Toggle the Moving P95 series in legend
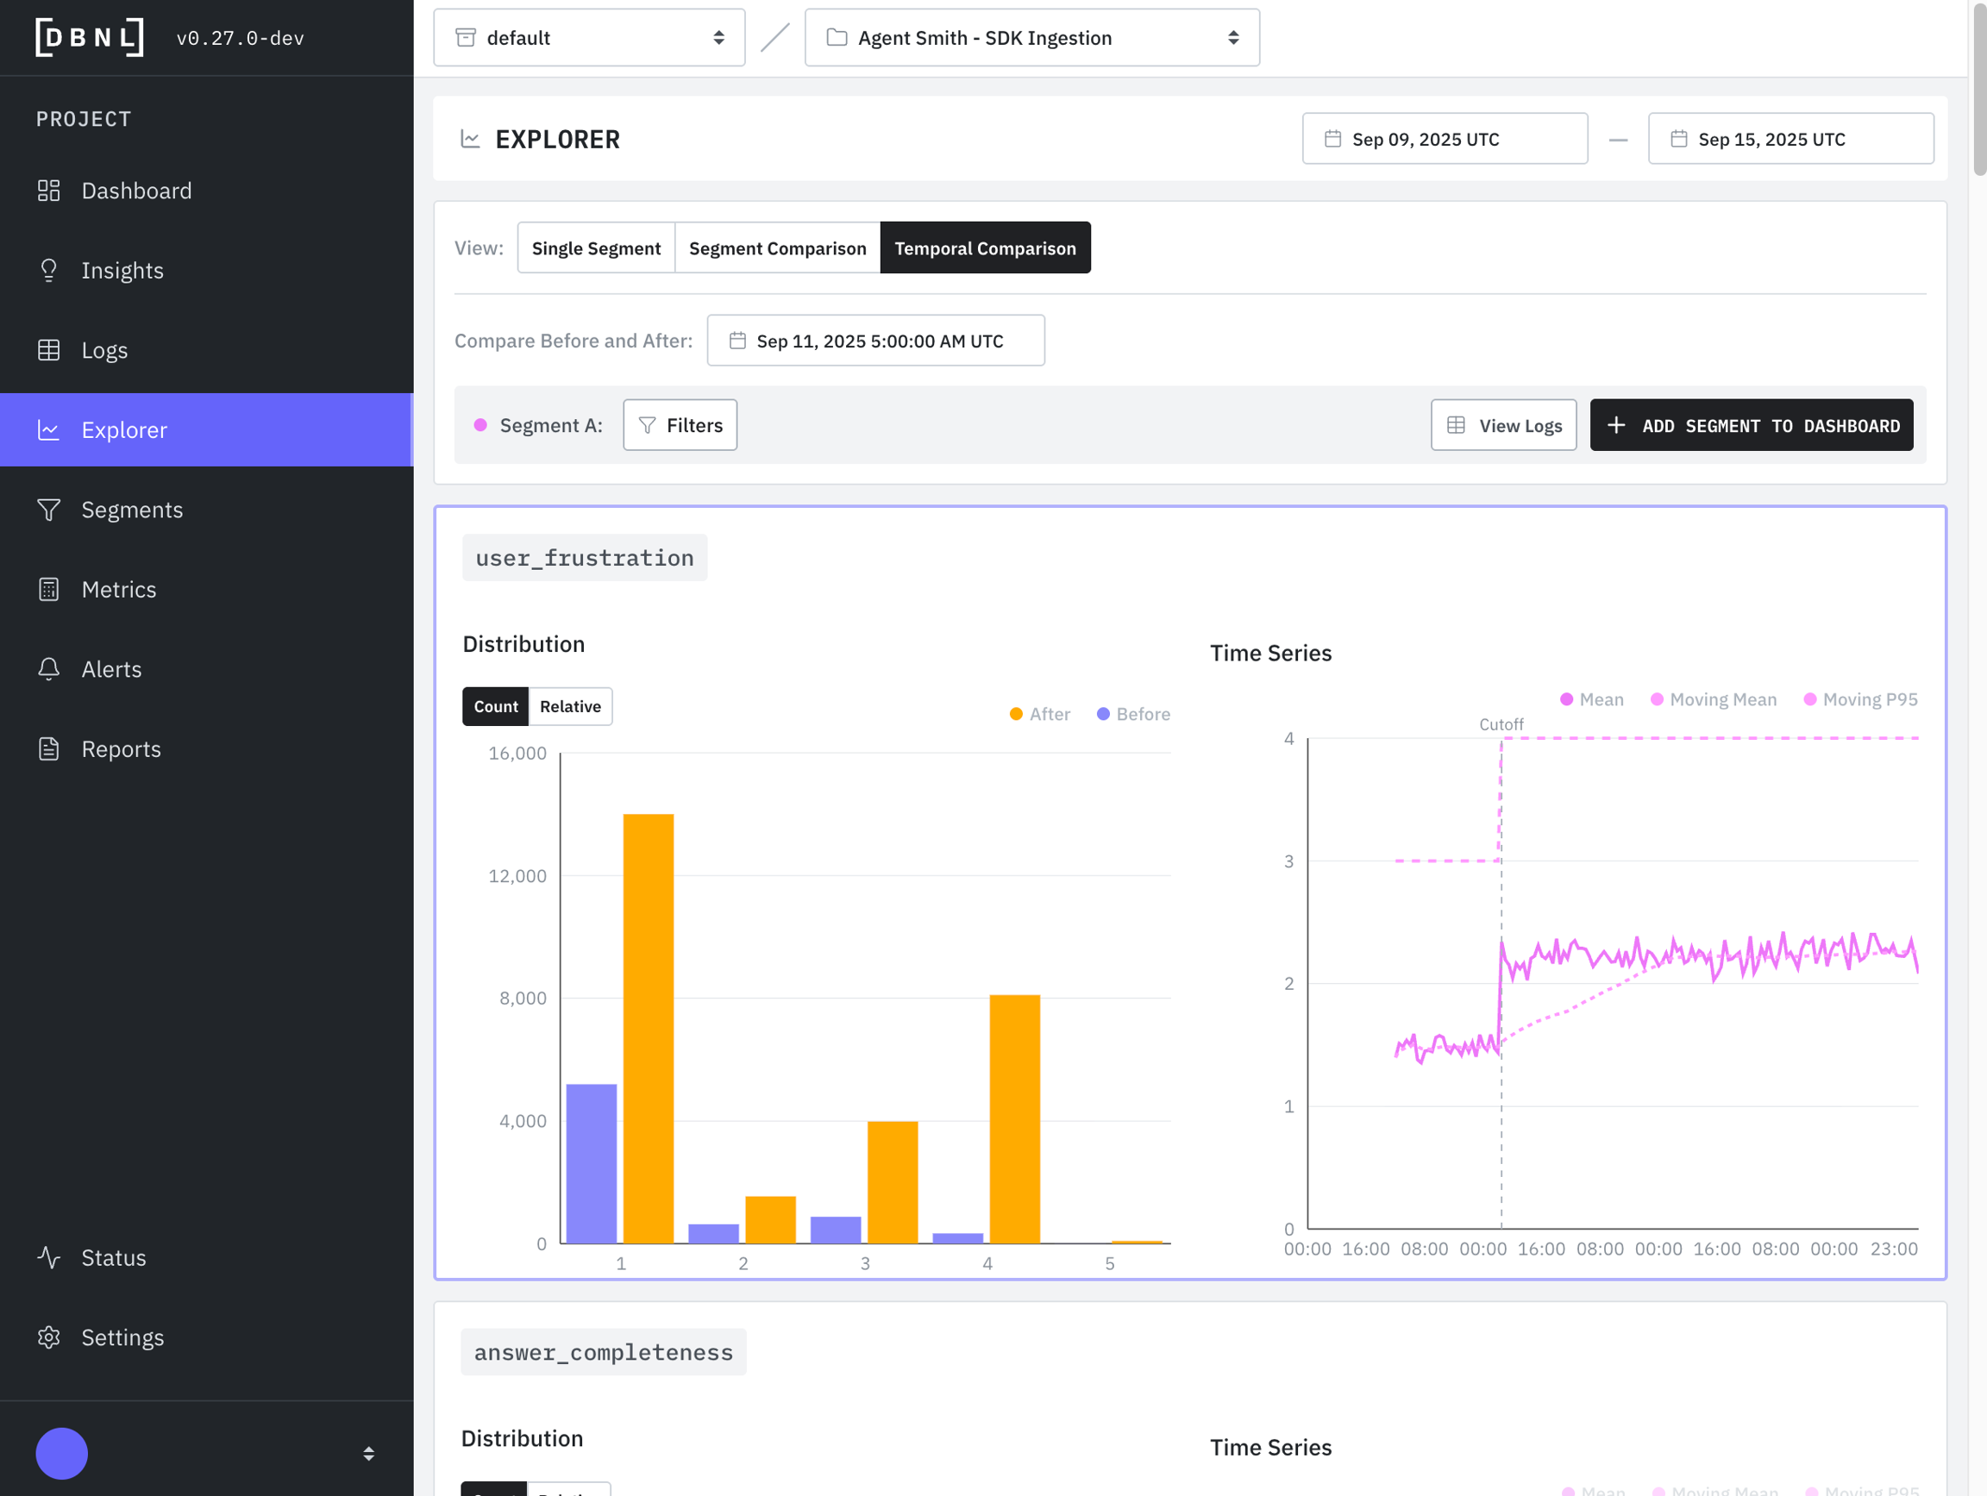 [1859, 699]
